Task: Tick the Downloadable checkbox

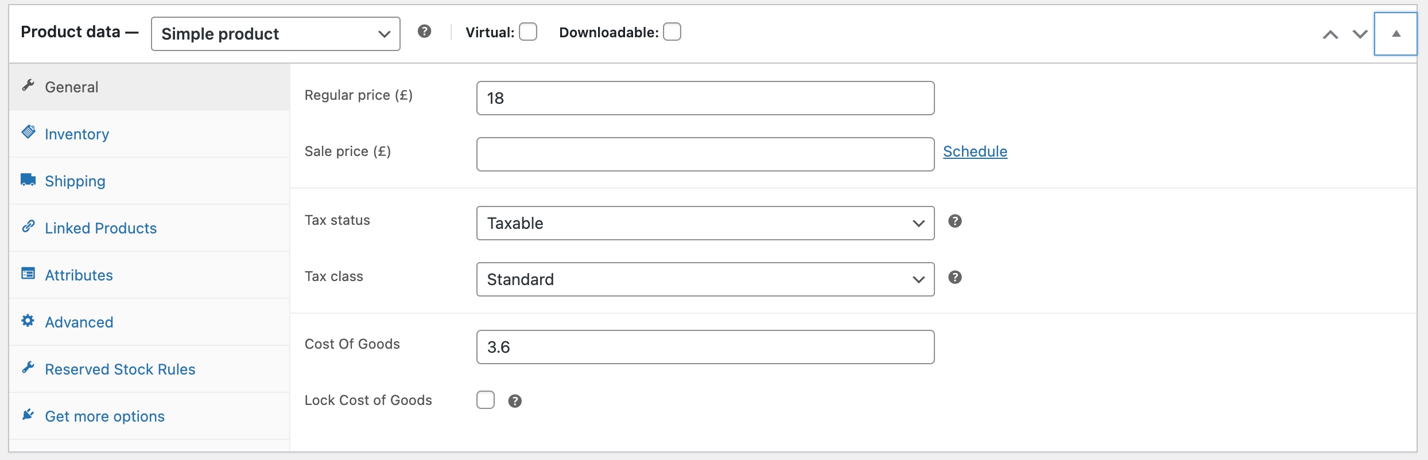Action: (x=672, y=32)
